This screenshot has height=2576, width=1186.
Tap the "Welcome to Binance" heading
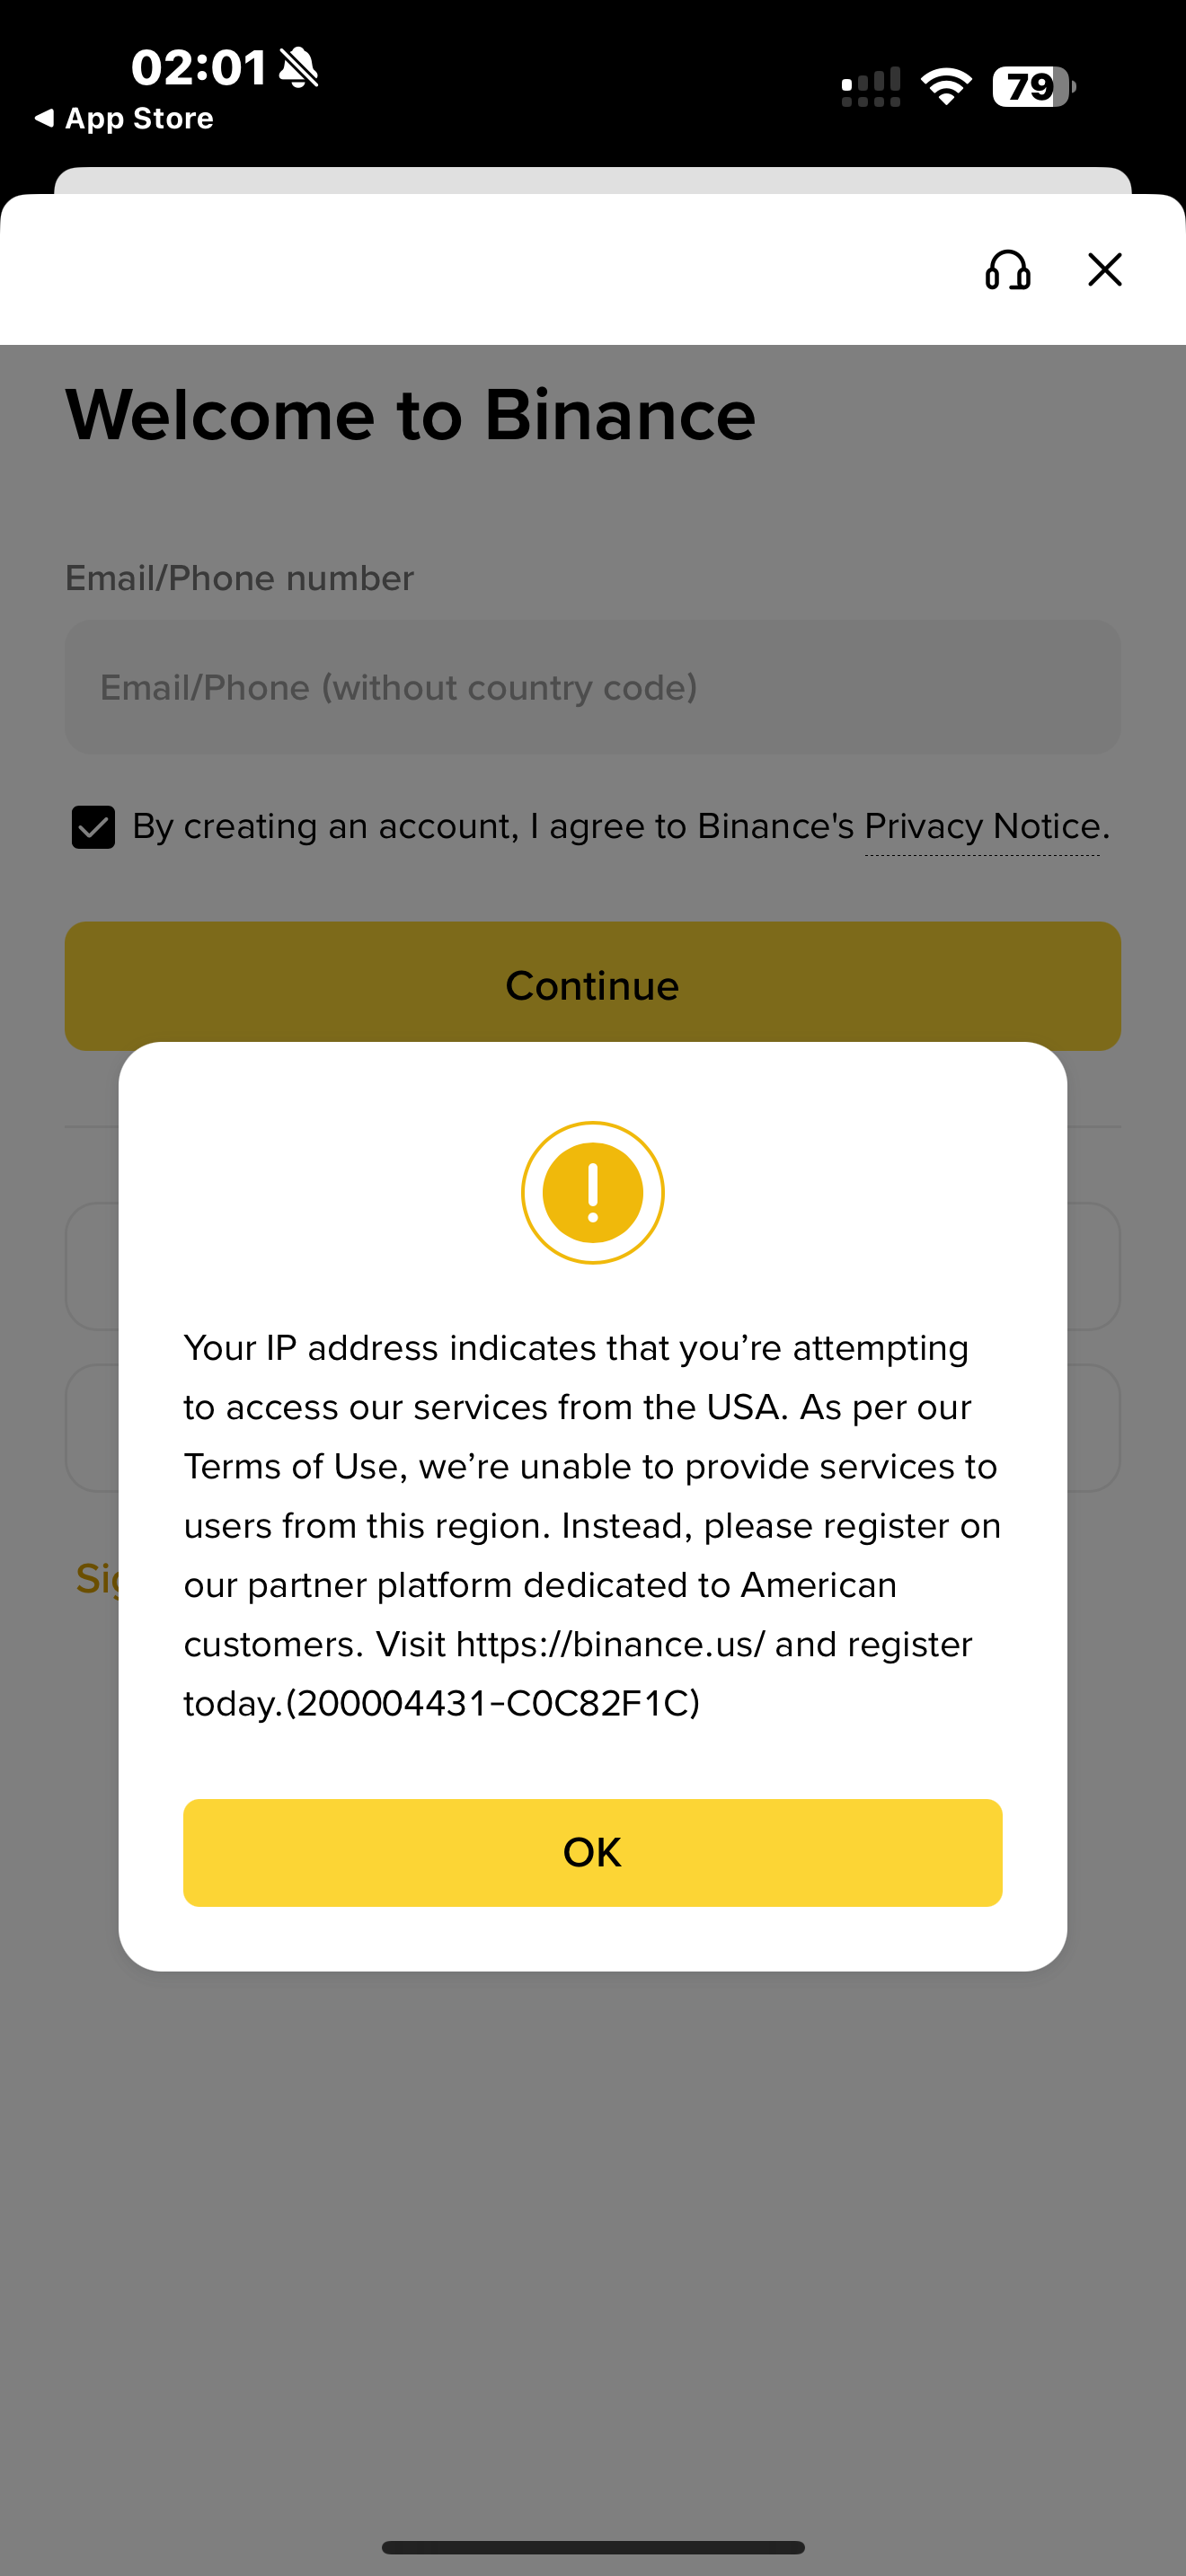pos(410,415)
